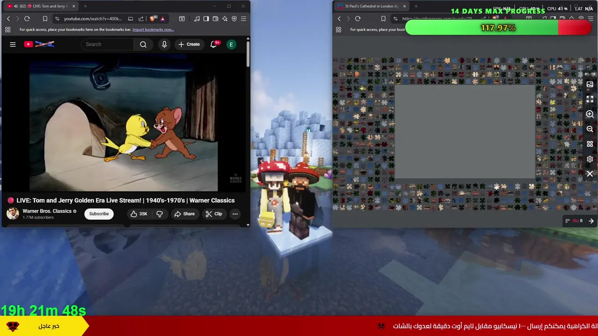Screen dimensions: 598x336
Task: Click the YouTube search magnifier button
Action: [143, 44]
